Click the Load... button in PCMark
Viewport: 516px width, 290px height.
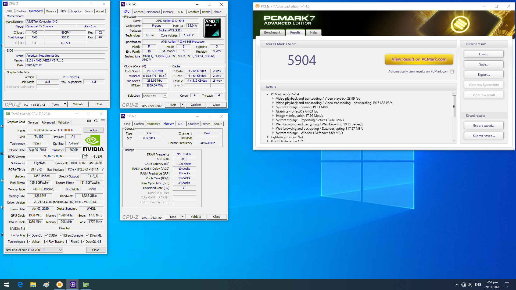point(484,54)
